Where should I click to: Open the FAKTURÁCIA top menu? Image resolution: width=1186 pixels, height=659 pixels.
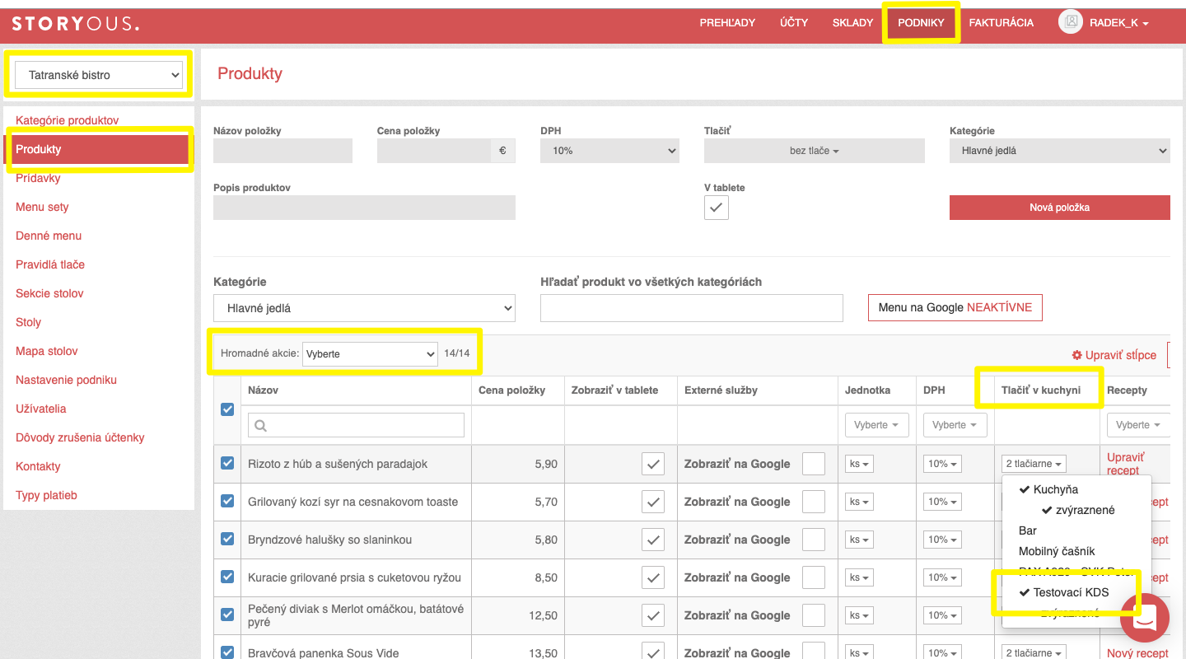tap(1001, 23)
